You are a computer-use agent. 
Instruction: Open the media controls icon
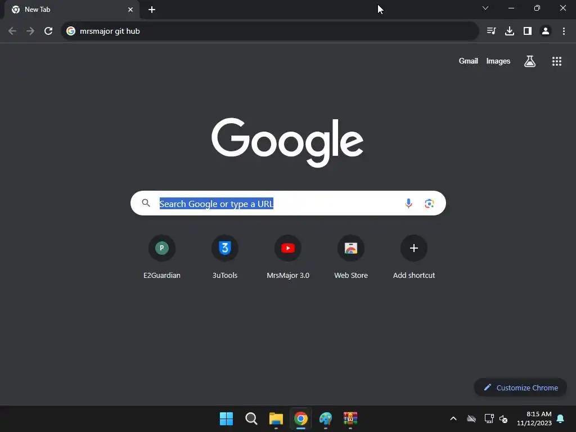[491, 31]
